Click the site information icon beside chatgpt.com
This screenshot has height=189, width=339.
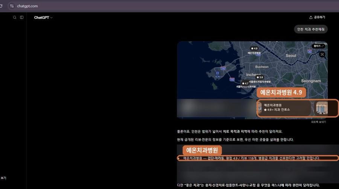pos(12,6)
